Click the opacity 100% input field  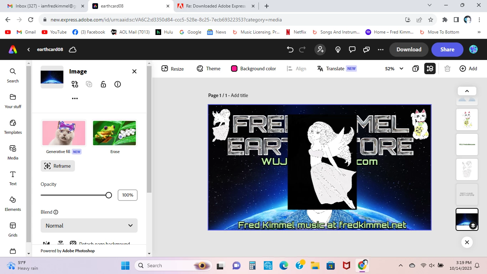(128, 195)
